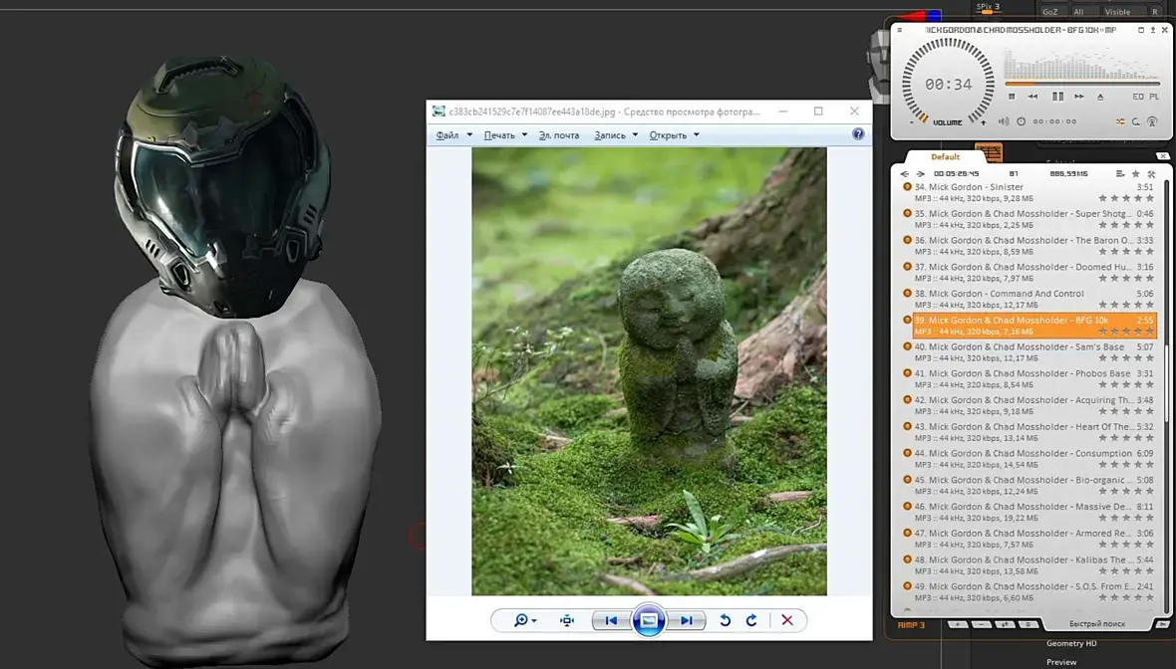
Task: Click the actual size icon in viewer
Action: pyautogui.click(x=567, y=620)
